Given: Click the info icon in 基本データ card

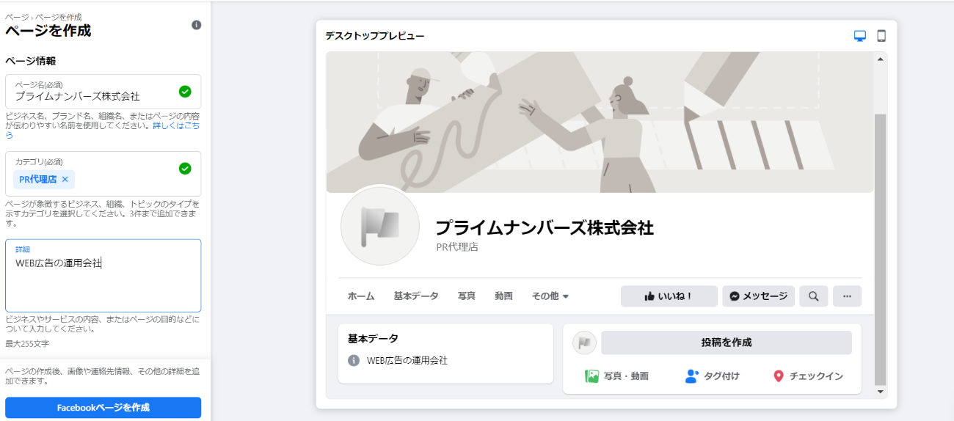Looking at the screenshot, I should tap(354, 361).
